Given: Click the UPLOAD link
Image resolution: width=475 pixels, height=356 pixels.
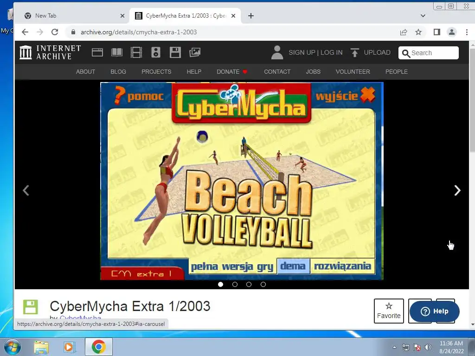Looking at the screenshot, I should [377, 52].
